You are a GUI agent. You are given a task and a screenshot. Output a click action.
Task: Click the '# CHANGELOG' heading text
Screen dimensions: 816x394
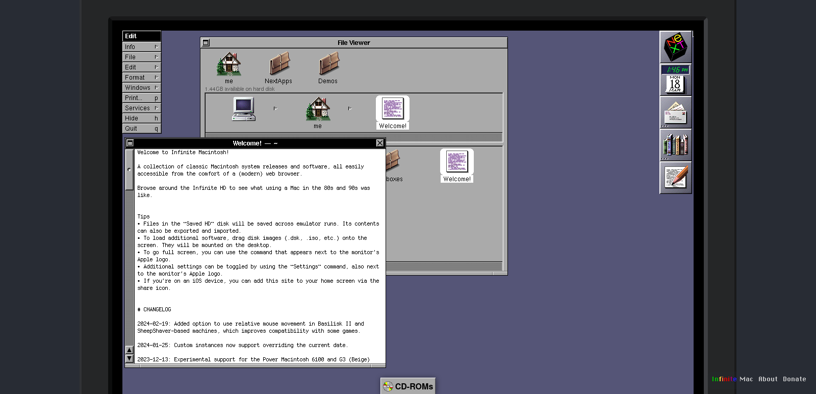click(154, 310)
